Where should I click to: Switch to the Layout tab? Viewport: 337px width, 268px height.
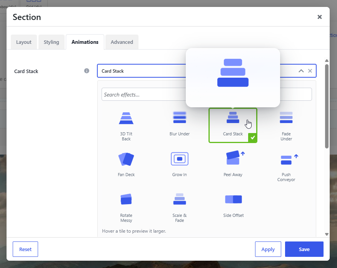24,42
